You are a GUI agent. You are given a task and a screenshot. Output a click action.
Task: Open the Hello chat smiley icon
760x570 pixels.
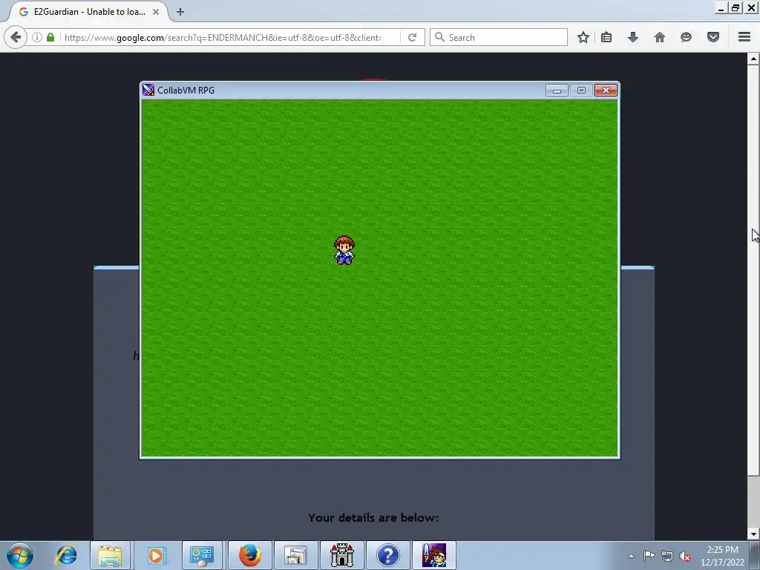[x=686, y=37]
